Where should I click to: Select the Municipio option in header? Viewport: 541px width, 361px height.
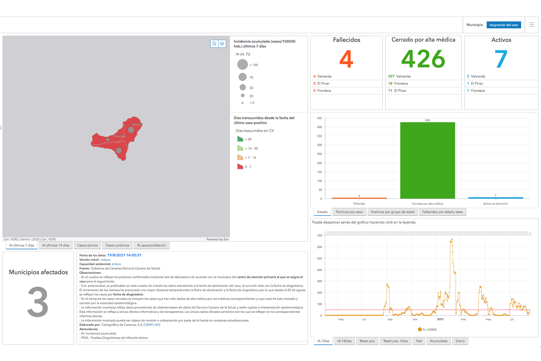(x=474, y=25)
